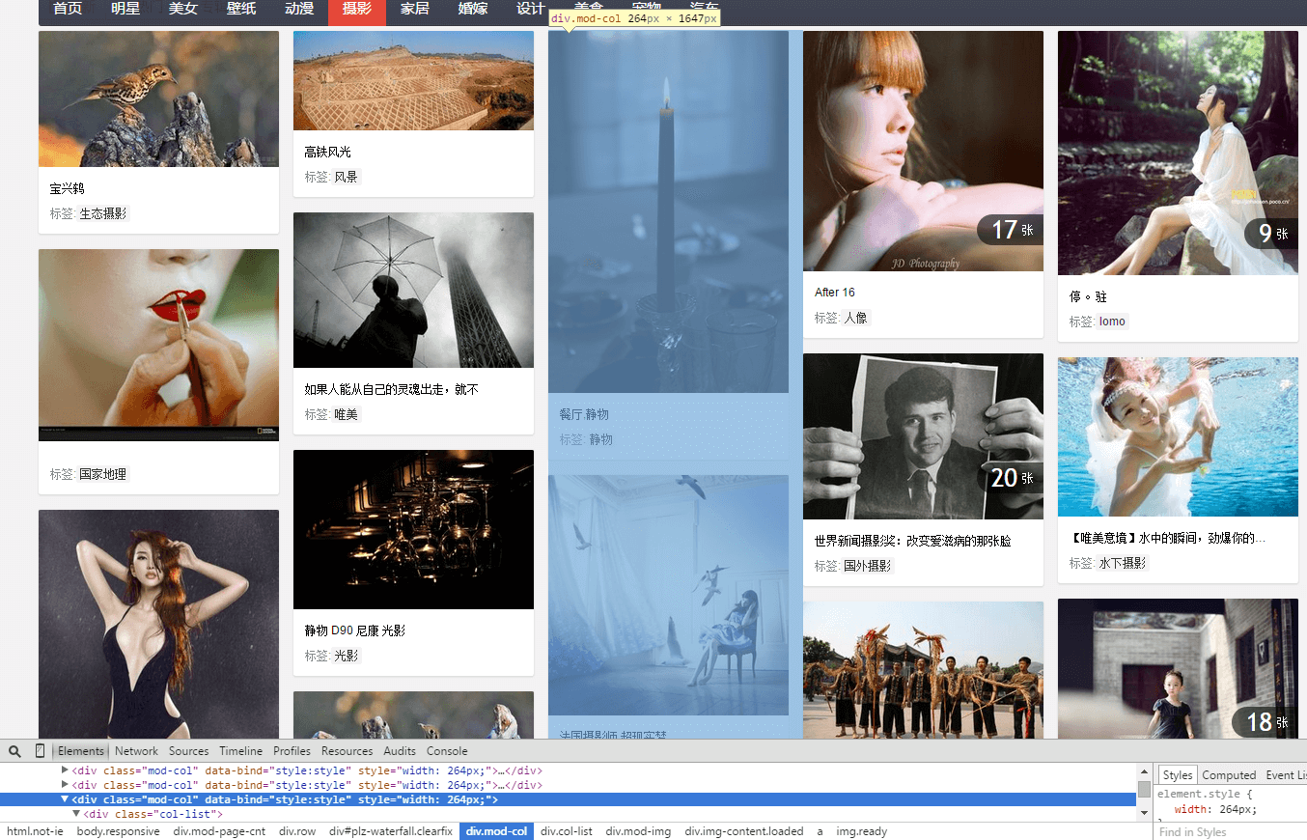Open the Audits panel

pos(400,751)
